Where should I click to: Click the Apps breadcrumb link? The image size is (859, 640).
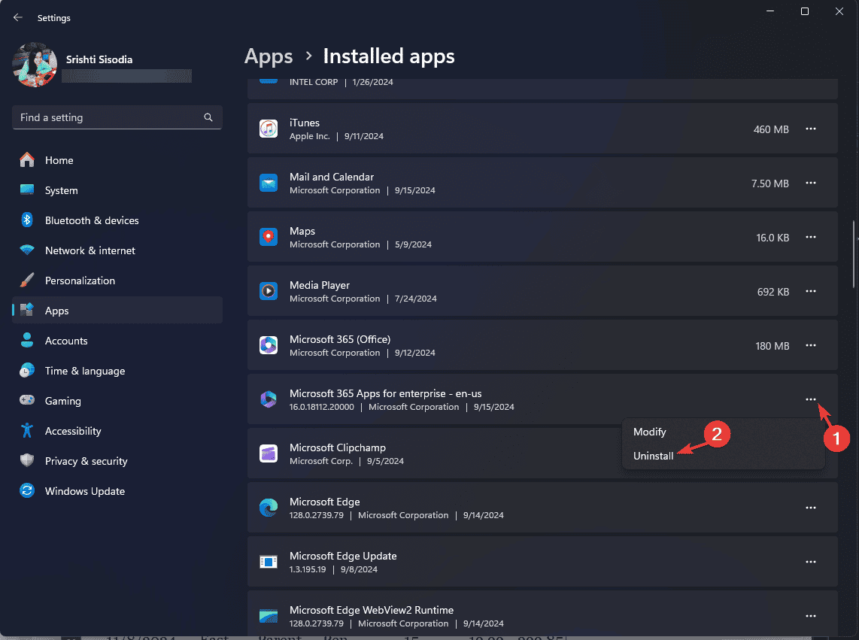[x=269, y=56]
